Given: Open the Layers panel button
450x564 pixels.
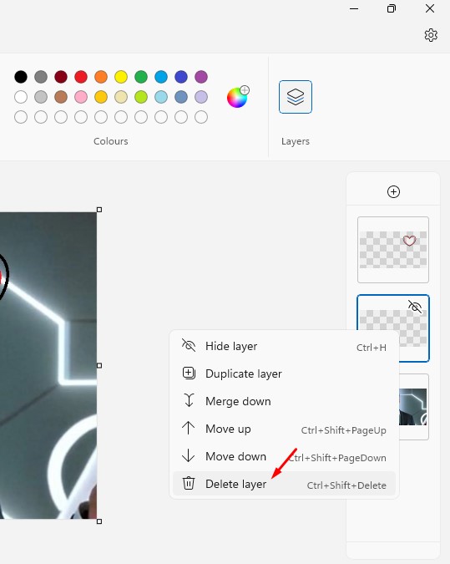Looking at the screenshot, I should pos(296,97).
